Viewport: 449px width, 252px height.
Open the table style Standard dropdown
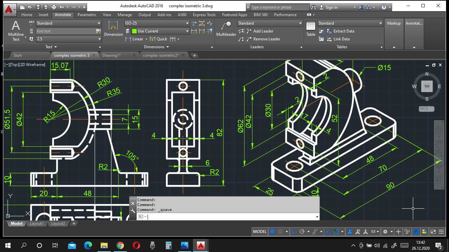tap(350, 23)
